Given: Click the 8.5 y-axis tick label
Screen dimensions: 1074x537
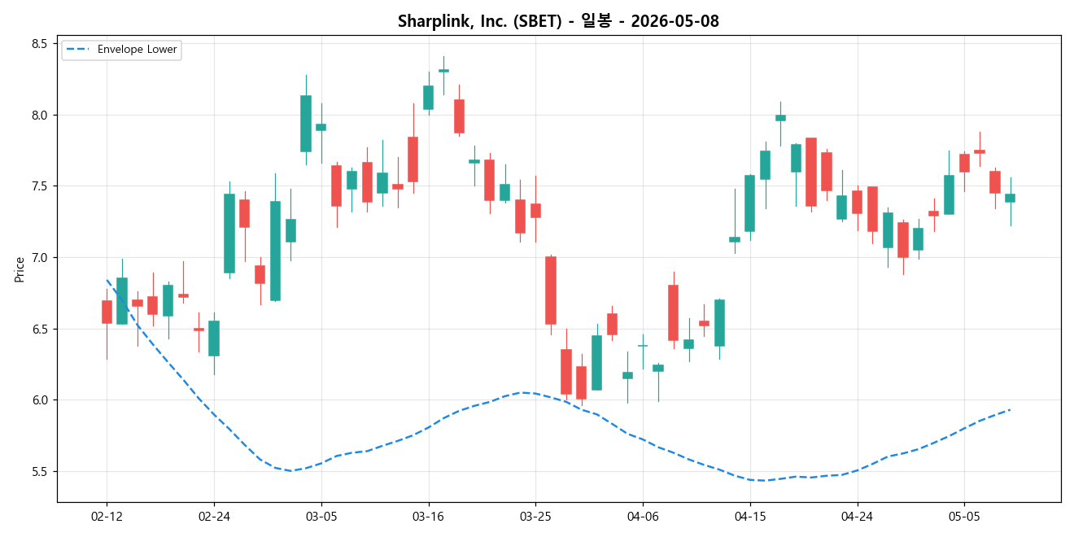Looking at the screenshot, I should click(x=40, y=44).
